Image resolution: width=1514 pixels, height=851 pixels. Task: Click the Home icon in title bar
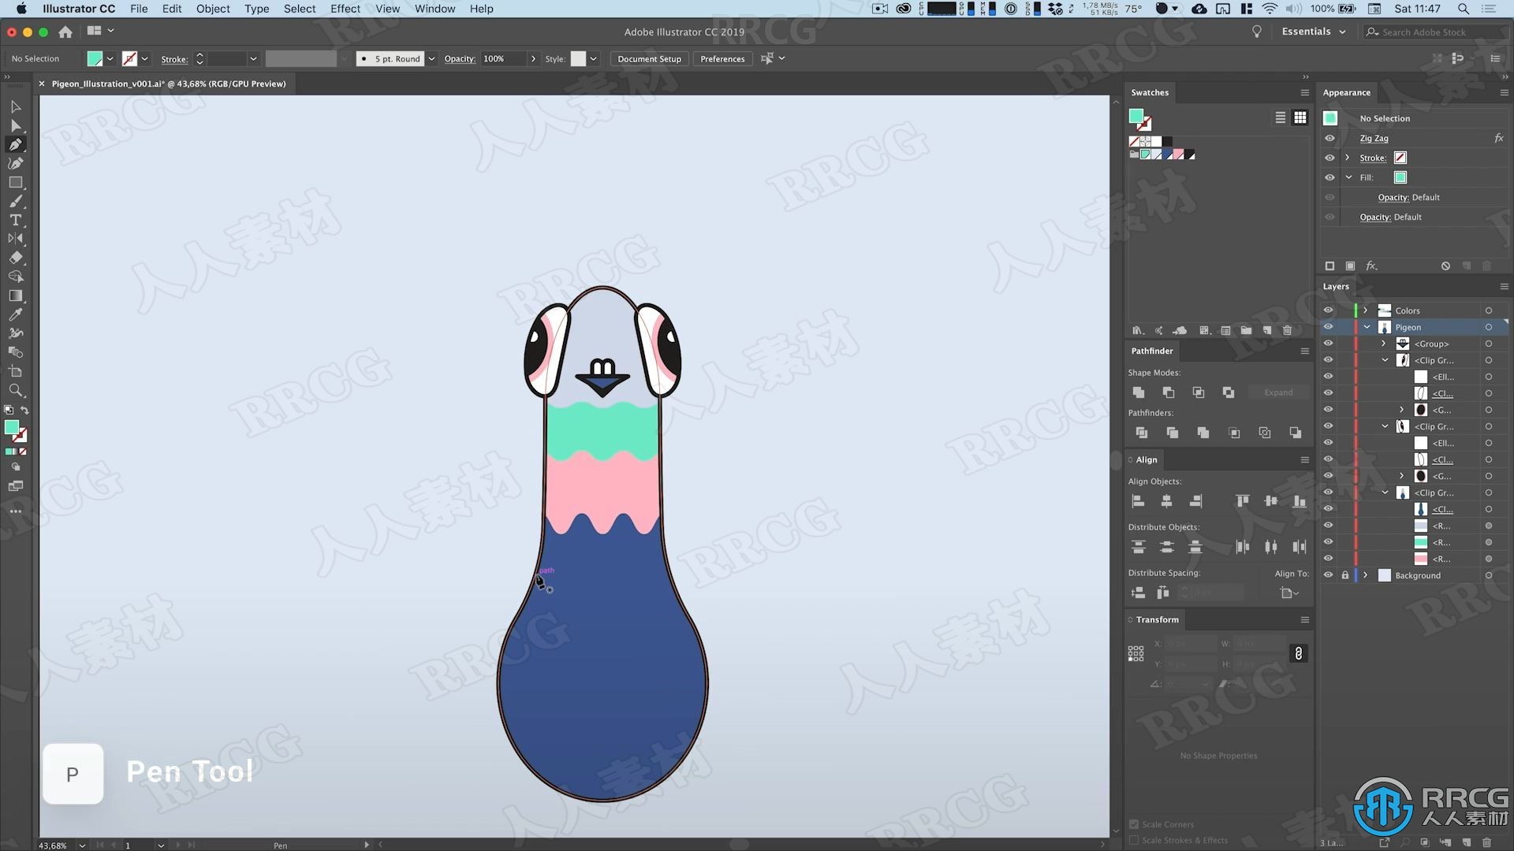coord(65,32)
